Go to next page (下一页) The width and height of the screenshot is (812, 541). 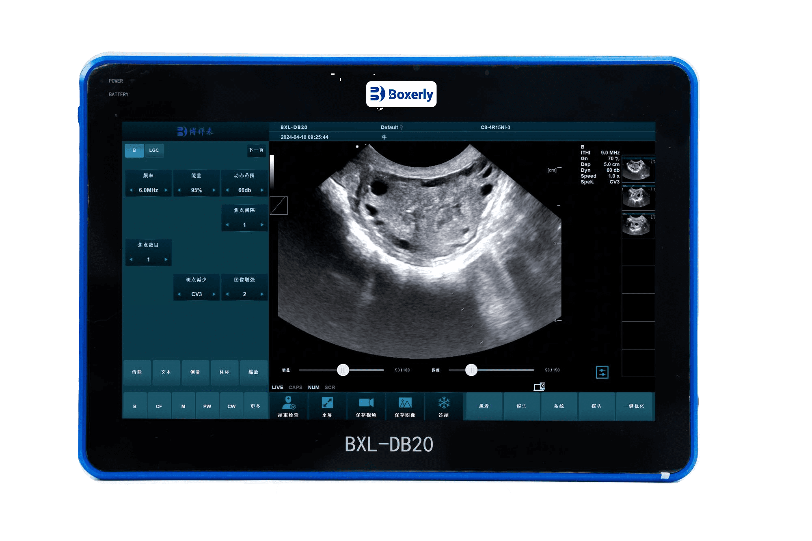coord(256,150)
